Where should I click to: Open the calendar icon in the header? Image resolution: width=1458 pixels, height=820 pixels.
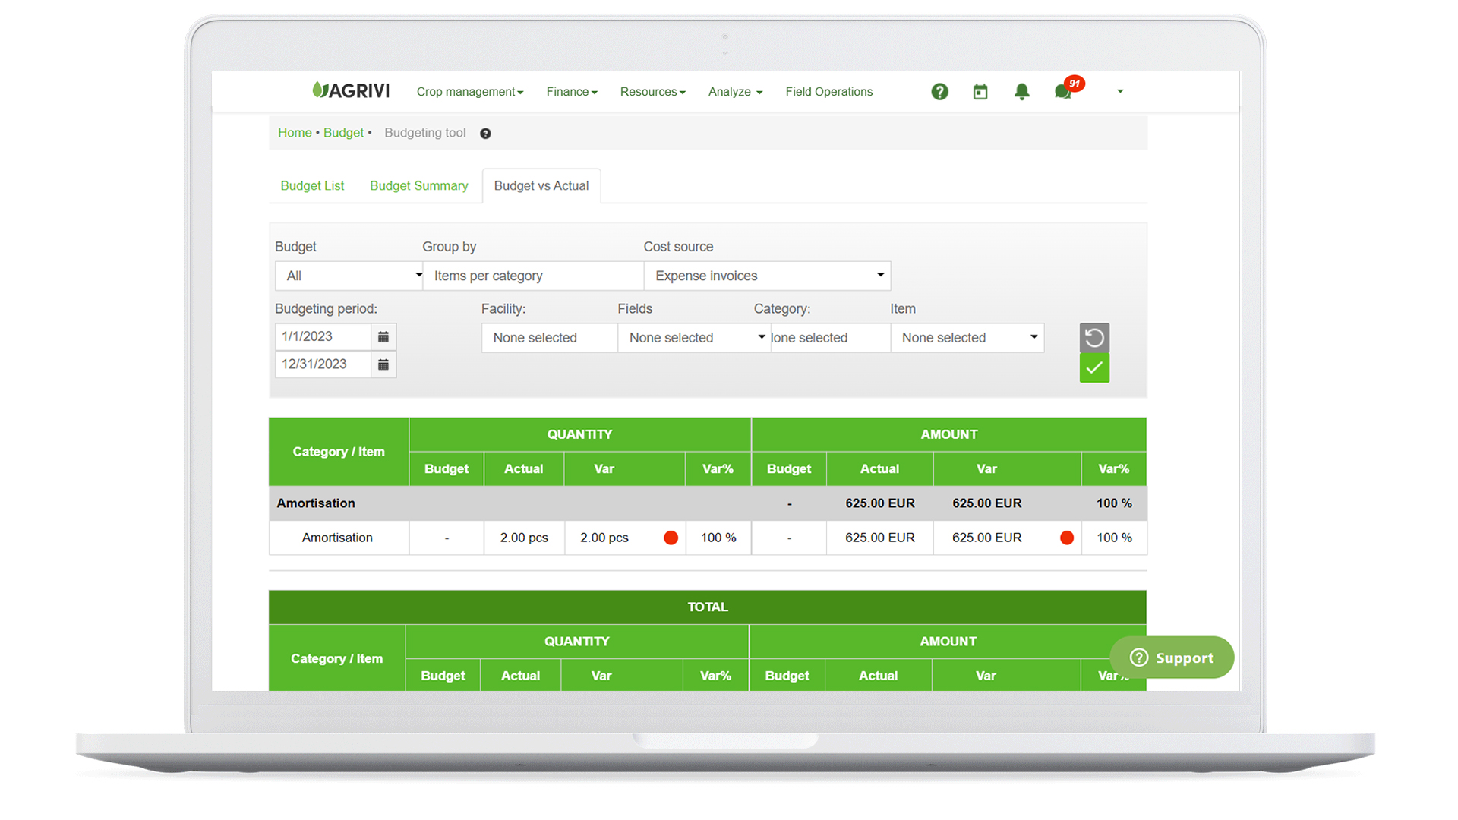(980, 91)
